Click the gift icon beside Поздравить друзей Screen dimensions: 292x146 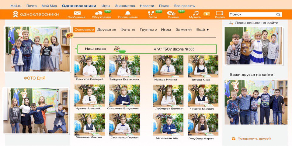tap(234, 139)
